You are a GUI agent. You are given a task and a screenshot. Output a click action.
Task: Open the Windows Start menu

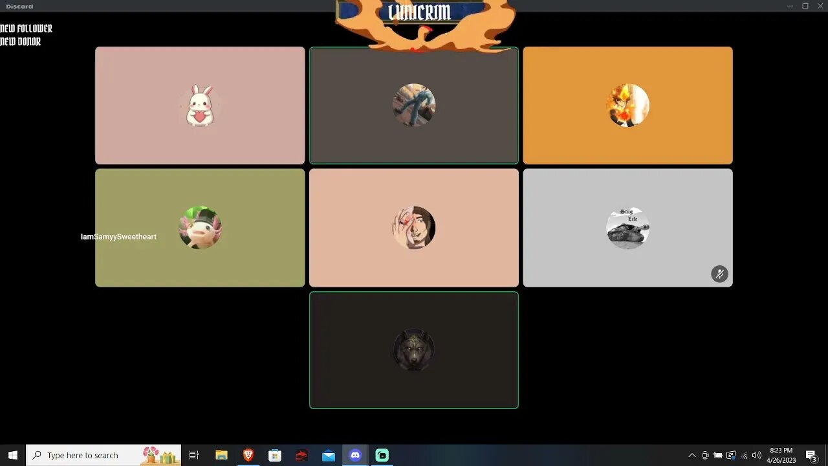coord(13,455)
